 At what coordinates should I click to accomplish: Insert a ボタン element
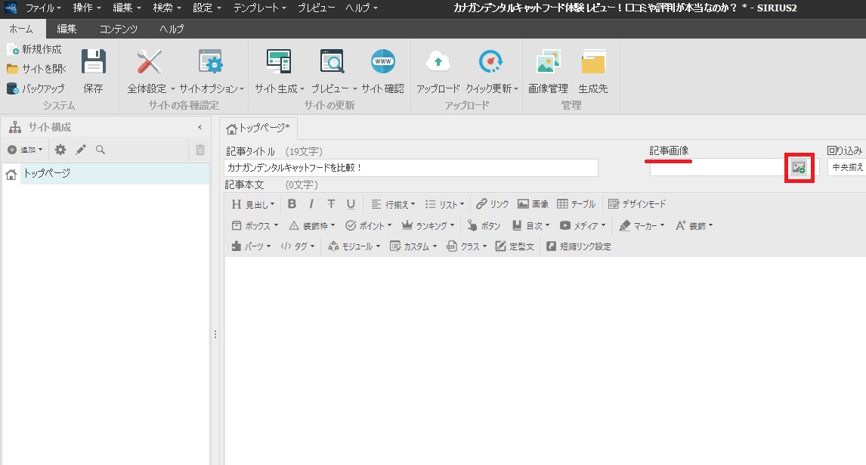pyautogui.click(x=484, y=225)
